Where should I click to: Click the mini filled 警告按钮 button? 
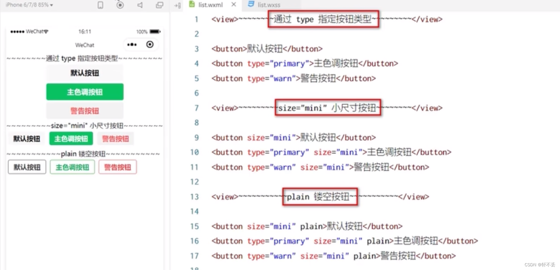116,139
